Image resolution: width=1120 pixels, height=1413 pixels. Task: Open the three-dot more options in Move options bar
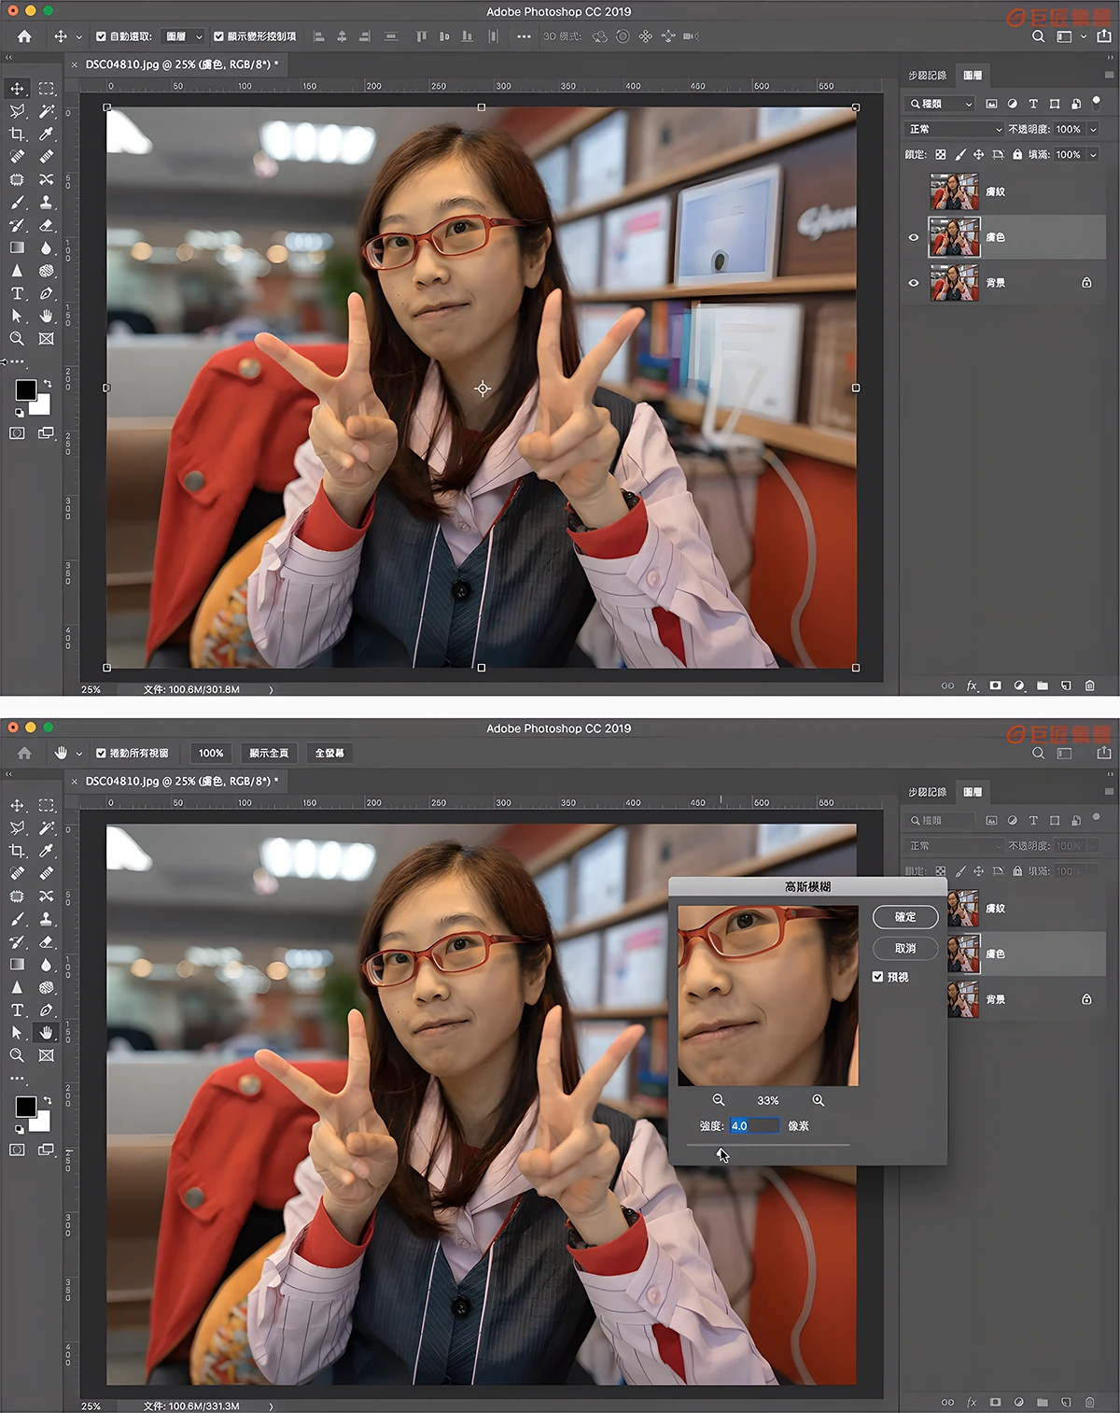tap(524, 36)
